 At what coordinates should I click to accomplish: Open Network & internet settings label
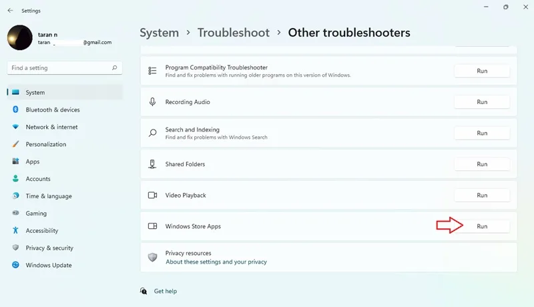pos(52,127)
